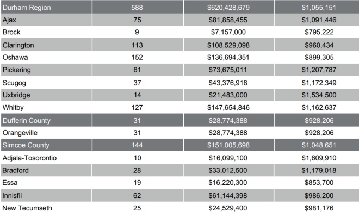359x217 pixels.
Task: Select Innisfil average price $986,200
Action: click(x=319, y=195)
